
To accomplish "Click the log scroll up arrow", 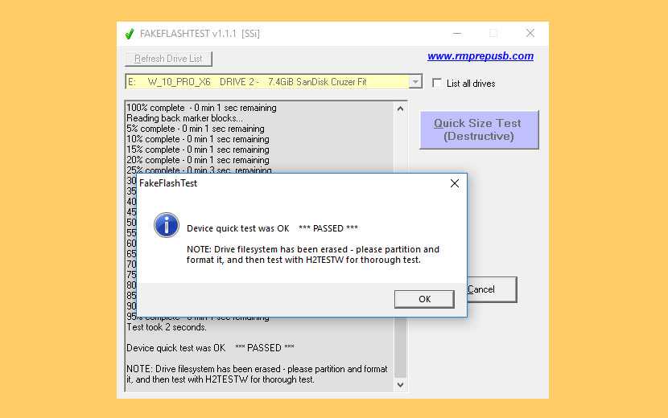I will [x=400, y=108].
